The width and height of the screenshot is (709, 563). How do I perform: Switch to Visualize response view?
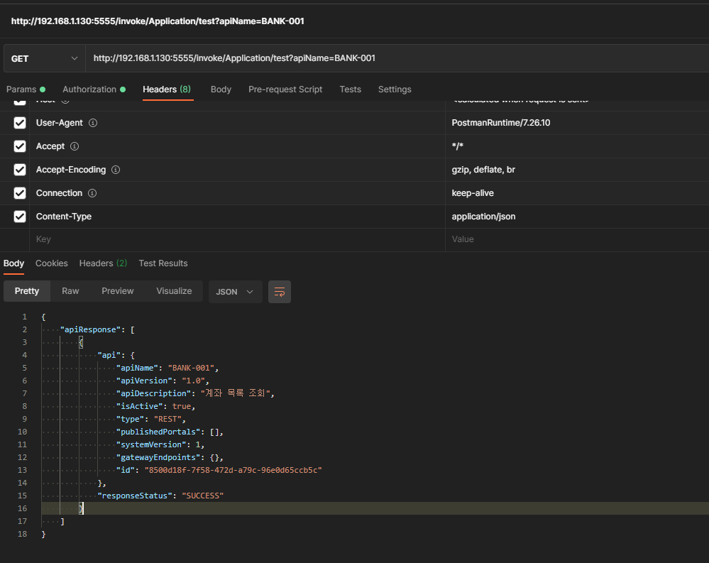174,291
